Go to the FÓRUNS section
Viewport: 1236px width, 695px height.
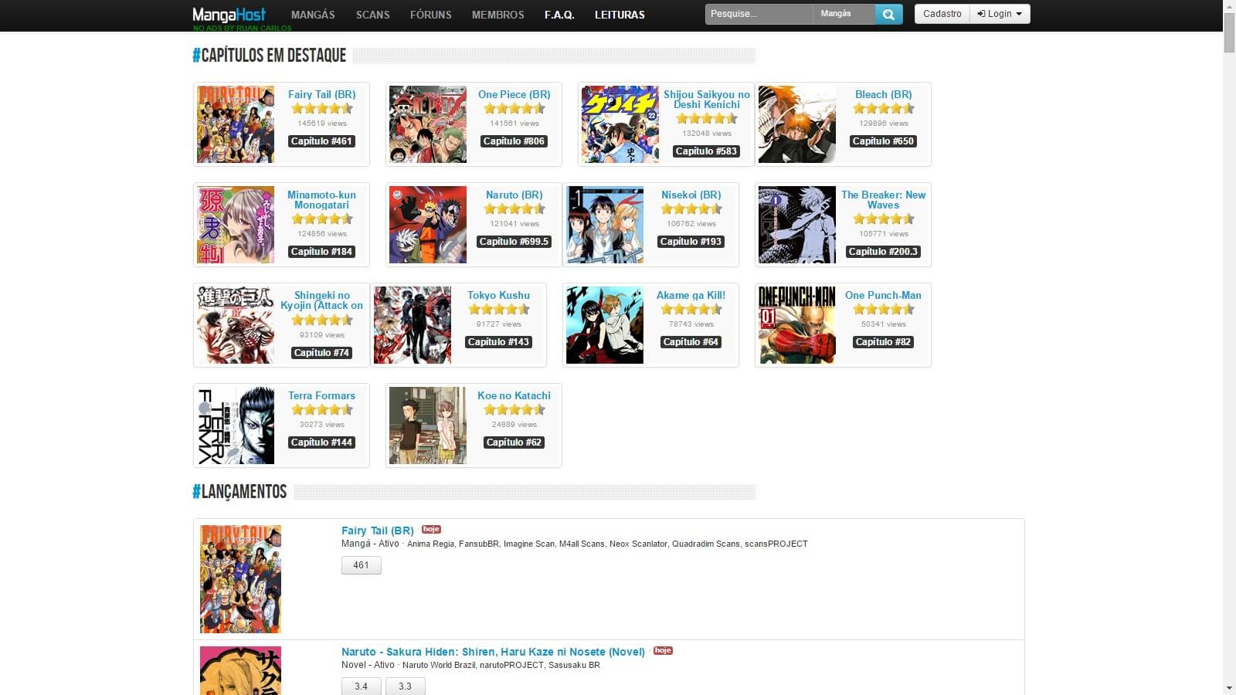coord(430,15)
